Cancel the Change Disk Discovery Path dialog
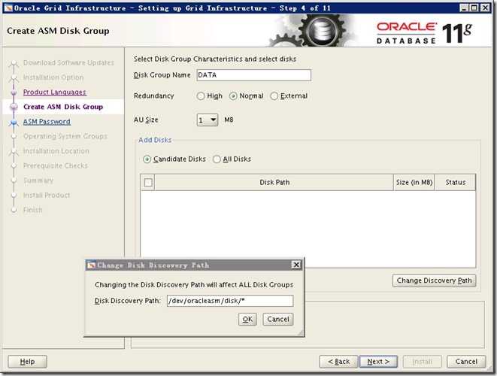The width and height of the screenshot is (497, 376). [278, 320]
